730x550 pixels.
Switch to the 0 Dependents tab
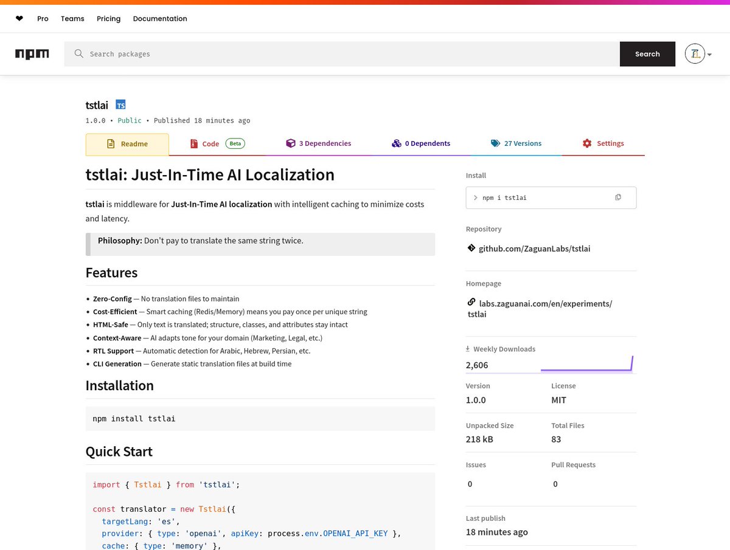421,144
